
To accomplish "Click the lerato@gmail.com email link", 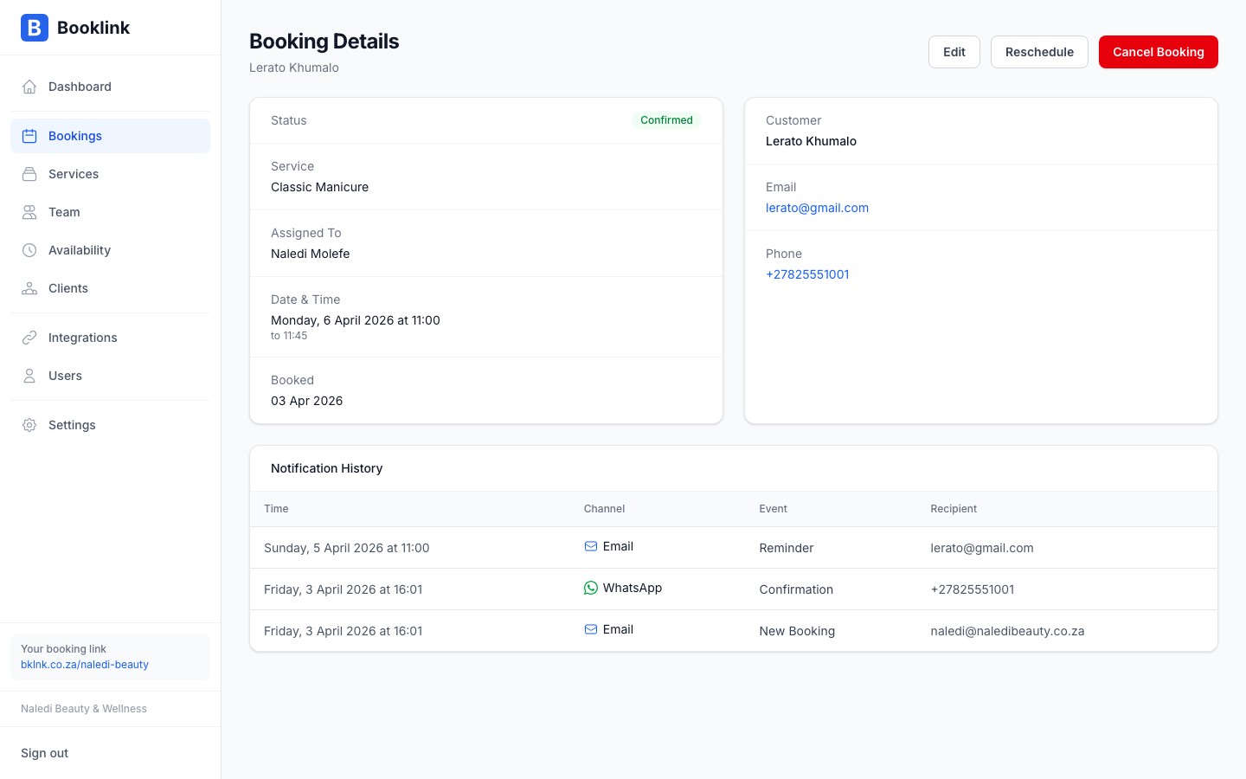I will coord(817,208).
